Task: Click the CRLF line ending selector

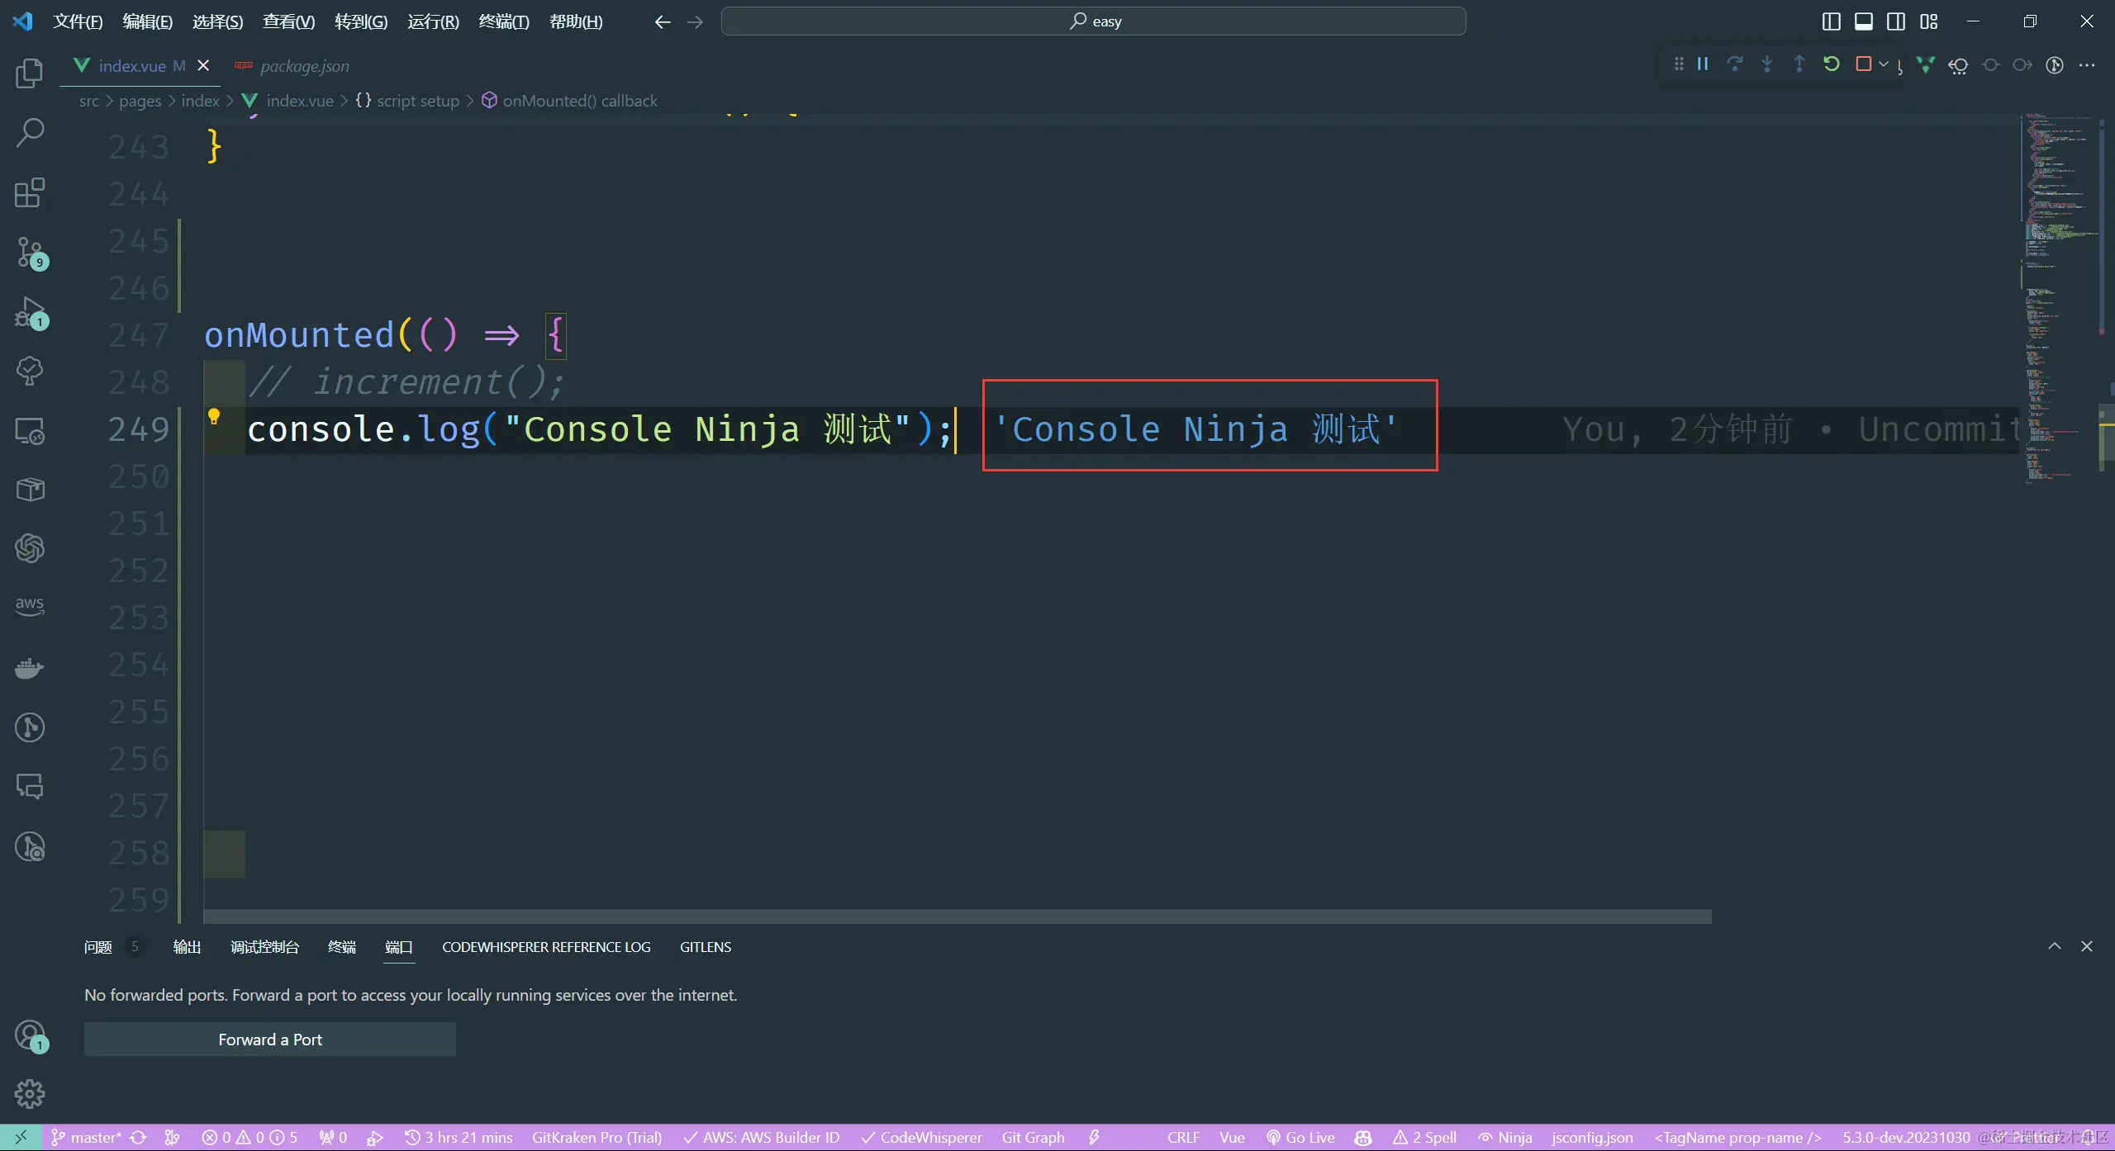Action: pyautogui.click(x=1183, y=1138)
